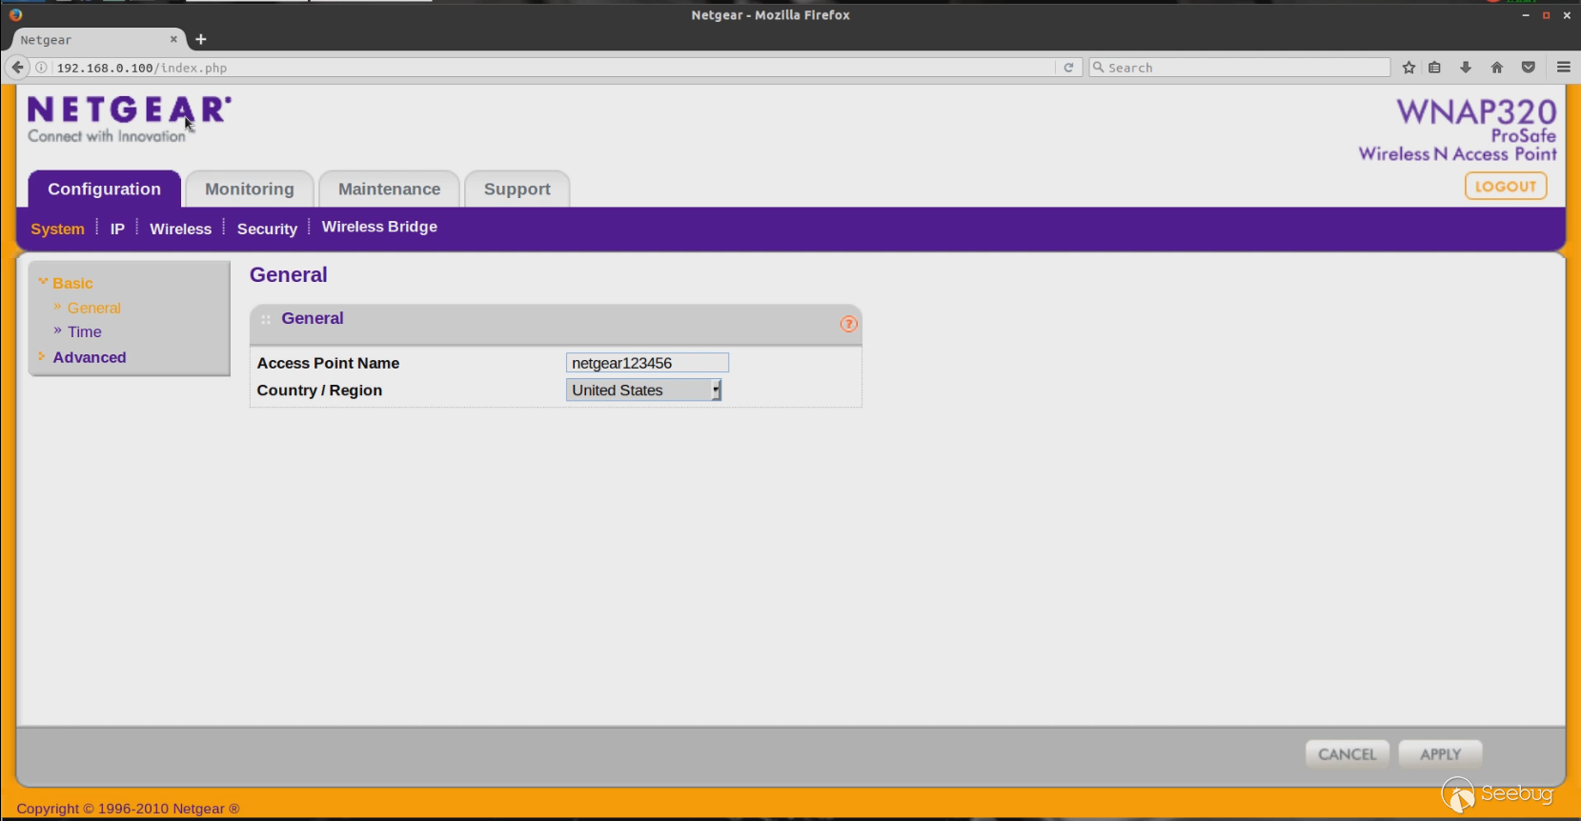Click the WNAP320 model title
The height and width of the screenshot is (821, 1581).
pyautogui.click(x=1476, y=111)
